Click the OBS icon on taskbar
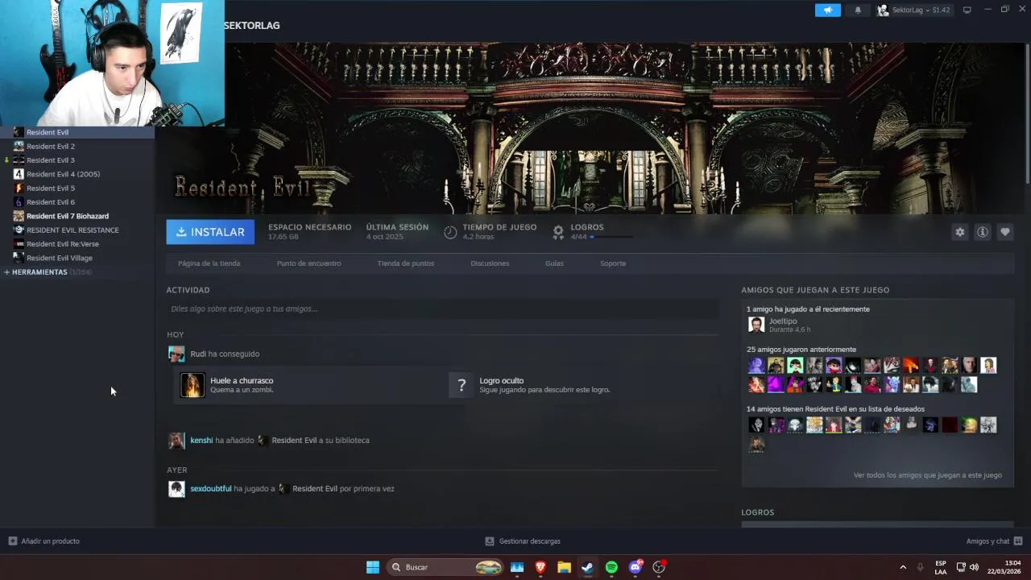This screenshot has height=580, width=1031. pyautogui.click(x=659, y=567)
